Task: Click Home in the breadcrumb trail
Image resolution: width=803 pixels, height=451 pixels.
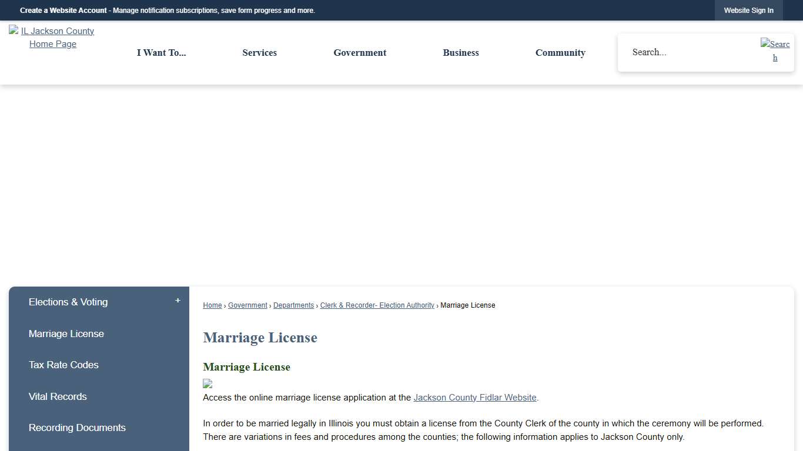Action: tap(212, 305)
